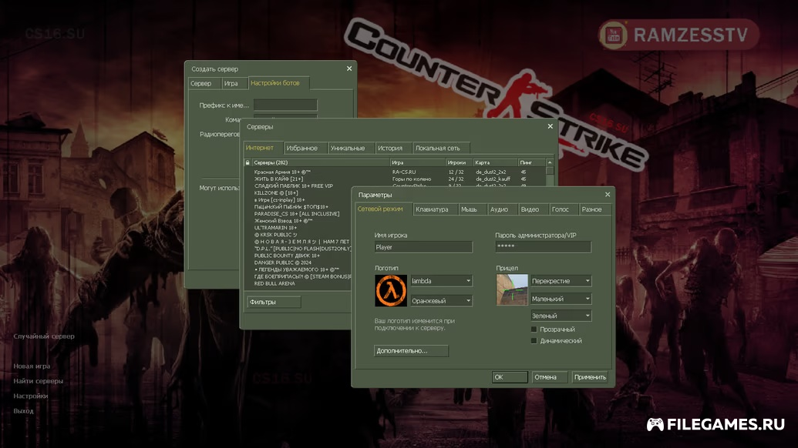
Task: Close the Серверы window
Action: click(x=551, y=126)
